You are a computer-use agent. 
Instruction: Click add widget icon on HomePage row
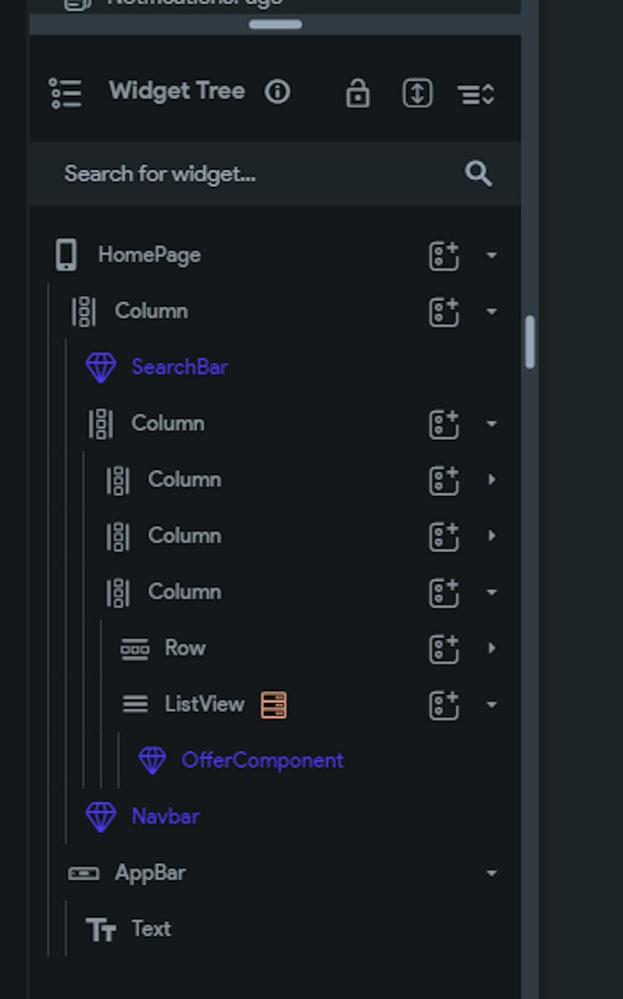[x=444, y=256]
